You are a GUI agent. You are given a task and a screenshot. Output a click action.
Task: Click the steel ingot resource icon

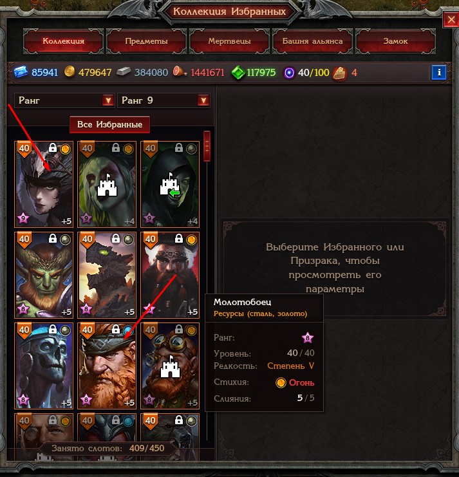(x=124, y=72)
